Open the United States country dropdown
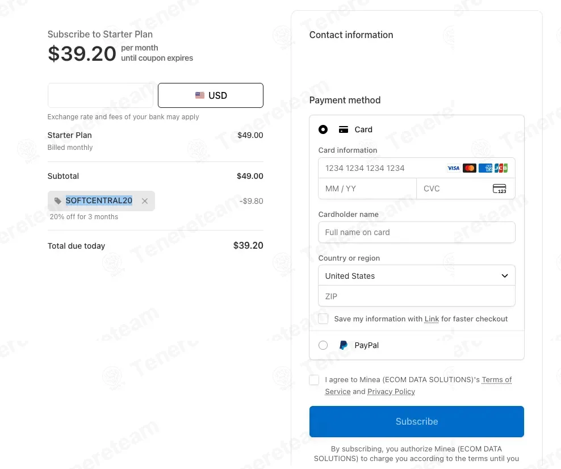The height and width of the screenshot is (469, 561). click(417, 275)
